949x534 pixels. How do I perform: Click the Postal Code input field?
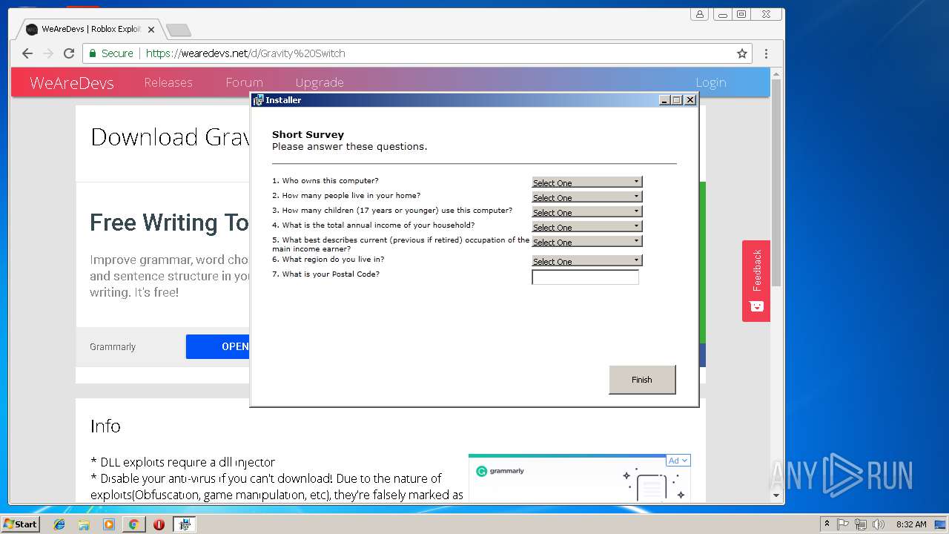585,277
